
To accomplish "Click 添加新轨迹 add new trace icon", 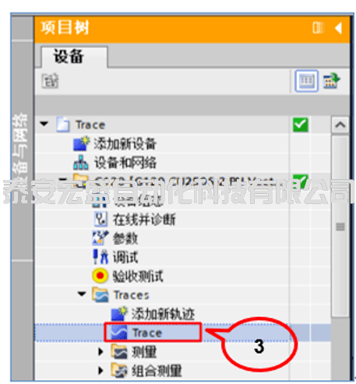I will click(119, 314).
